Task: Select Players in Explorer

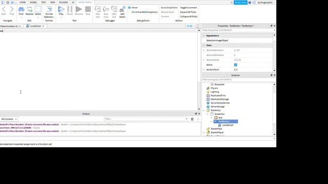Action: tap(214, 88)
